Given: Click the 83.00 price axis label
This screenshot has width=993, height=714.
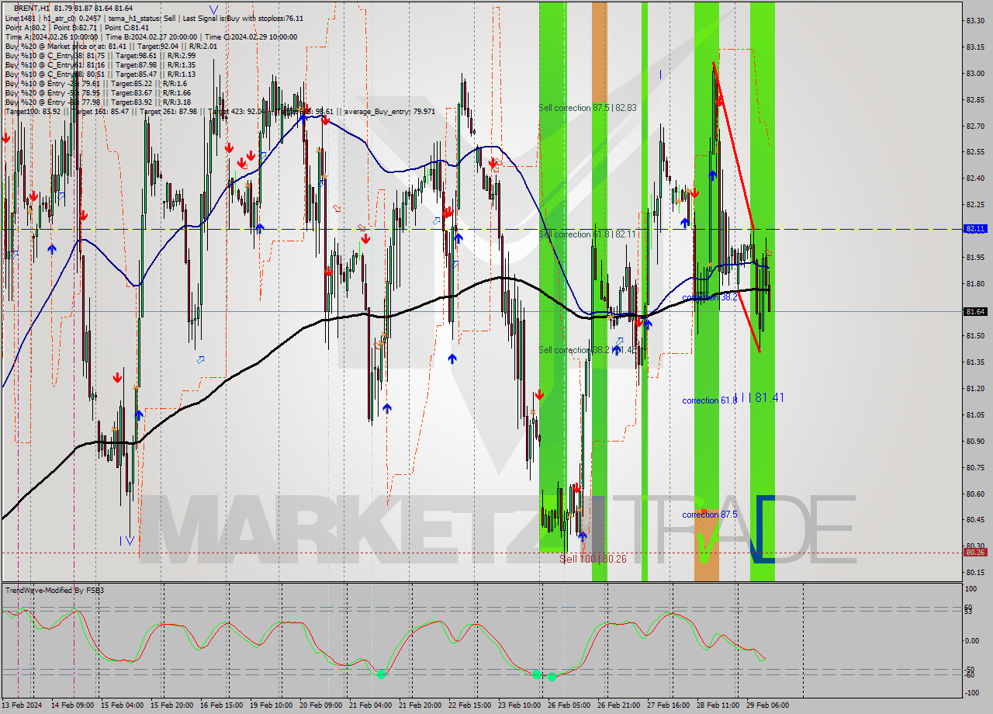Looking at the screenshot, I should coord(976,74).
